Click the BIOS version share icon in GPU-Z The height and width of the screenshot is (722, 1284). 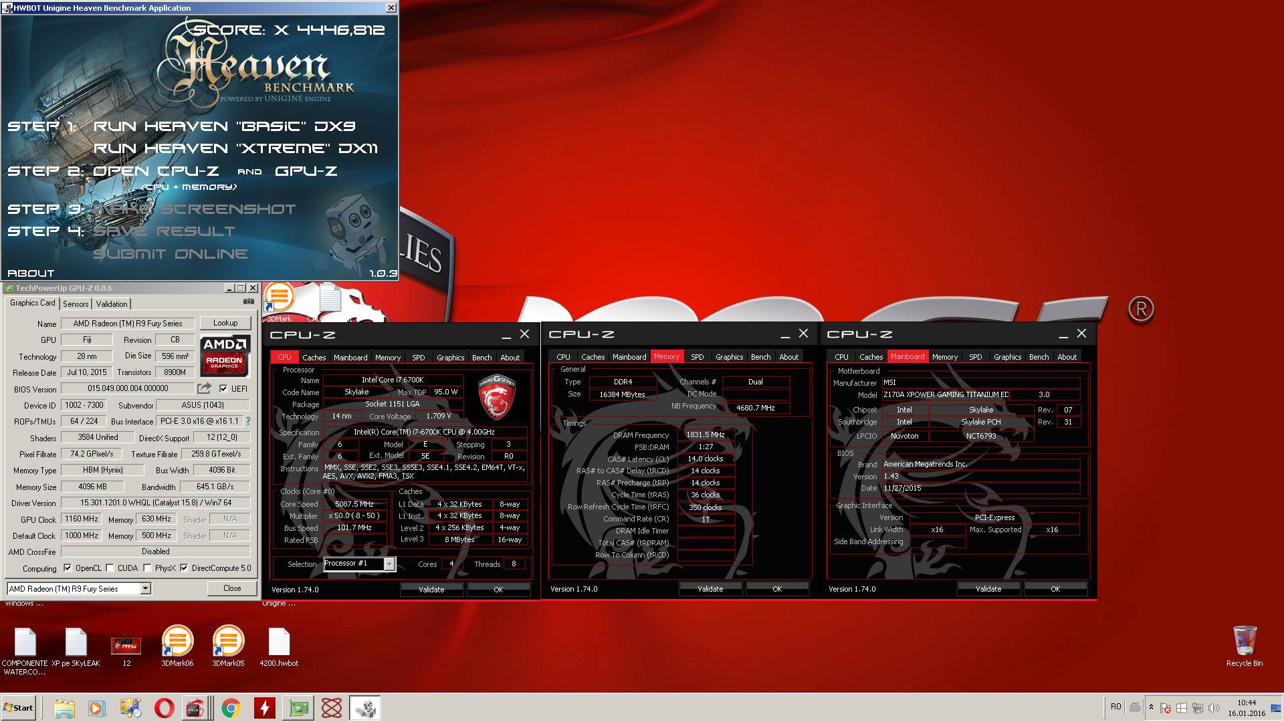tap(204, 388)
